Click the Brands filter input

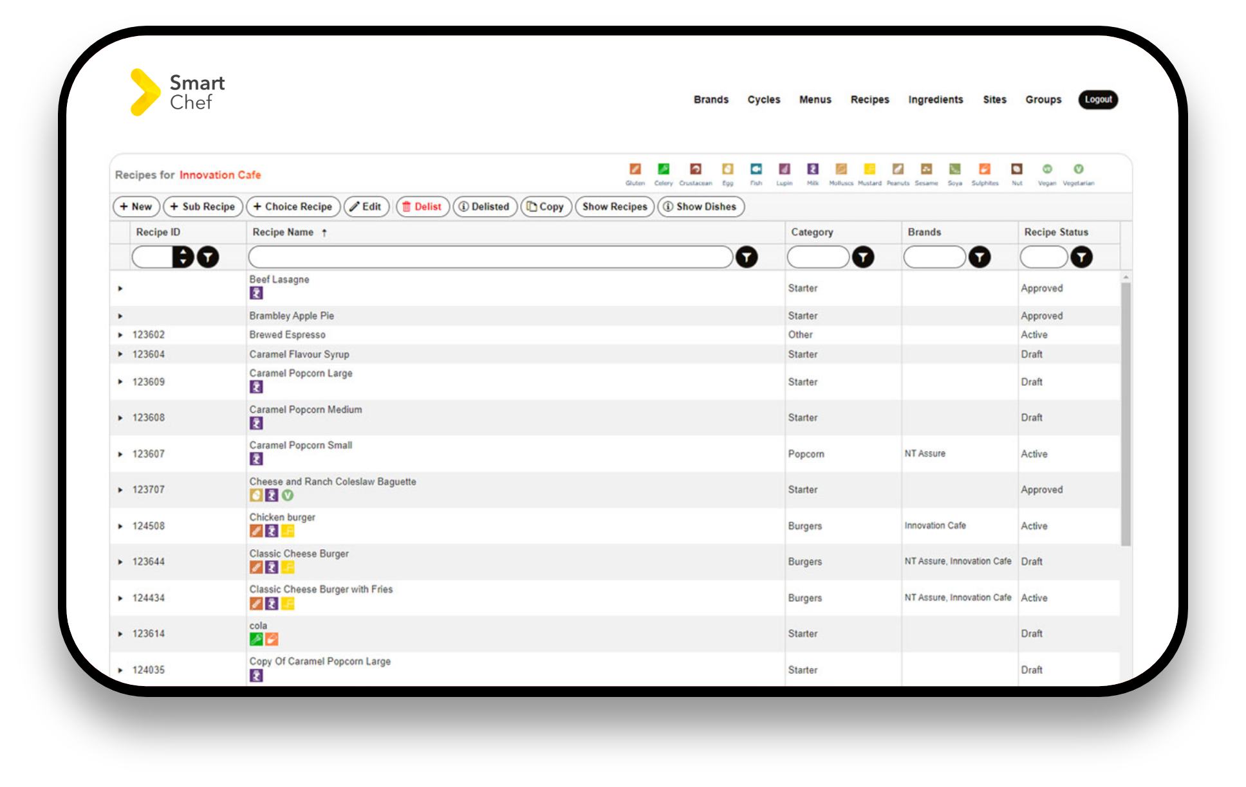[x=934, y=257]
